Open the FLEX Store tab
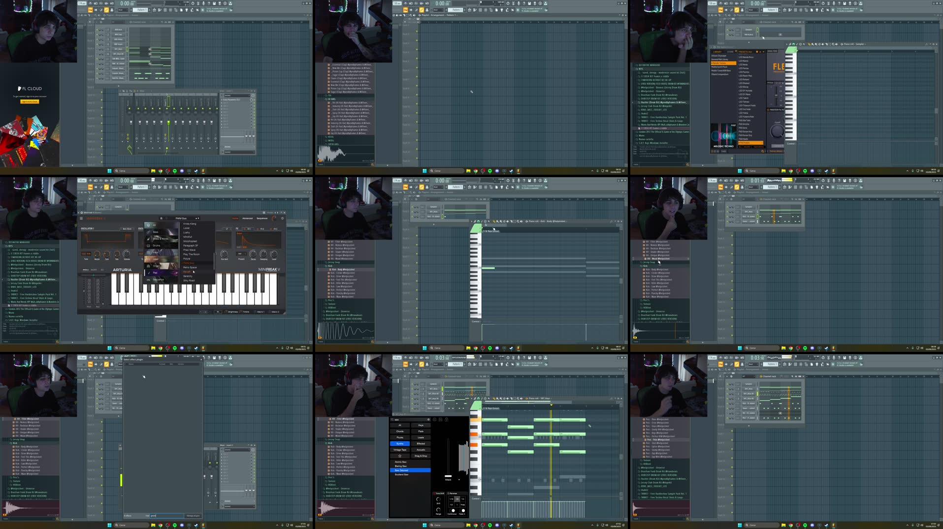The width and height of the screenshot is (943, 529). coord(730,52)
